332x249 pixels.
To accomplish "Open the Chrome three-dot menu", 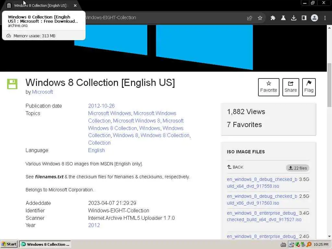I will coord(325,18).
